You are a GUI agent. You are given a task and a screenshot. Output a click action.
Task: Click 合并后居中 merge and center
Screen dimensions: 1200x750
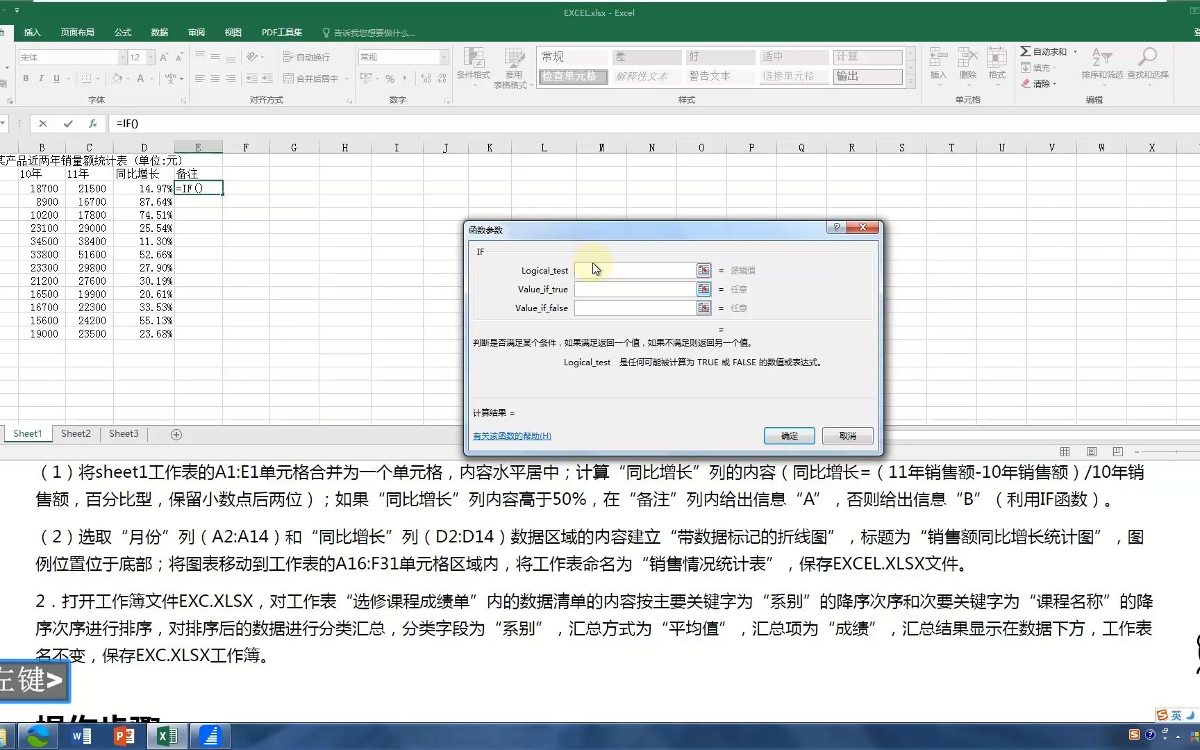pyautogui.click(x=311, y=78)
